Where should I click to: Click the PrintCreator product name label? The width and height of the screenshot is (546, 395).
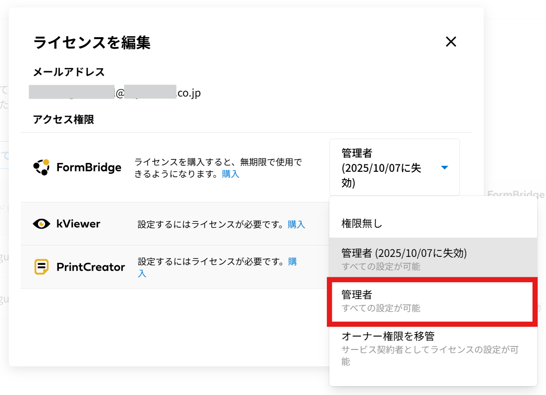coord(91,267)
